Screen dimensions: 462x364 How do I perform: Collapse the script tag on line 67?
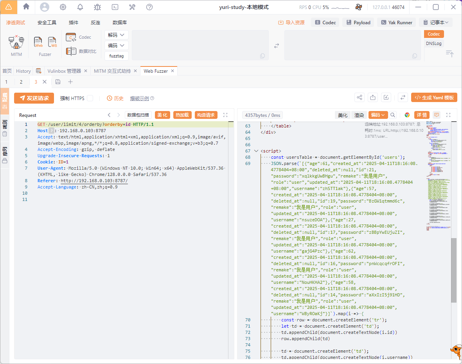256,151
